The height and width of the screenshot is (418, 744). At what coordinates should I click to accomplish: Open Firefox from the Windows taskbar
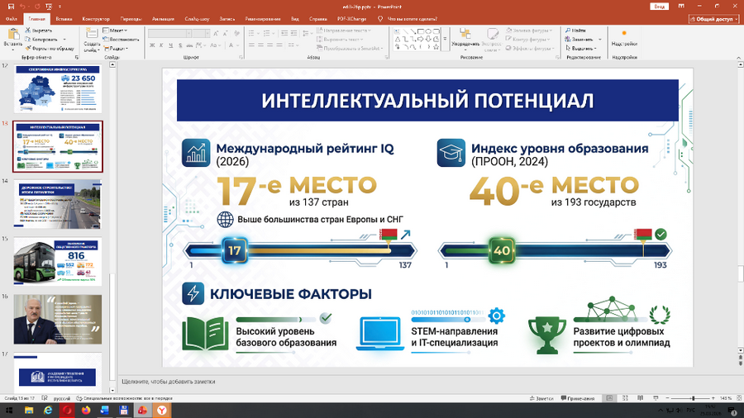click(85, 410)
